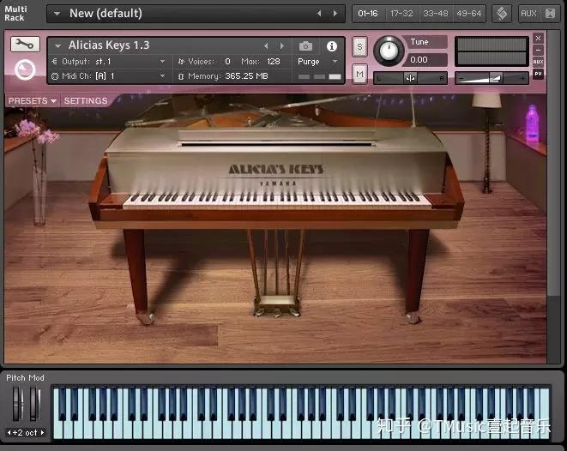Screen dimensions: 567x451
Task: Open Midi Ch dropdown
Action: 162,76
